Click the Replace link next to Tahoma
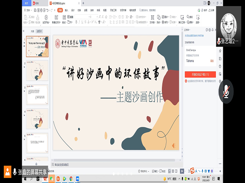This screenshot has width=245, height=183. (212, 61)
